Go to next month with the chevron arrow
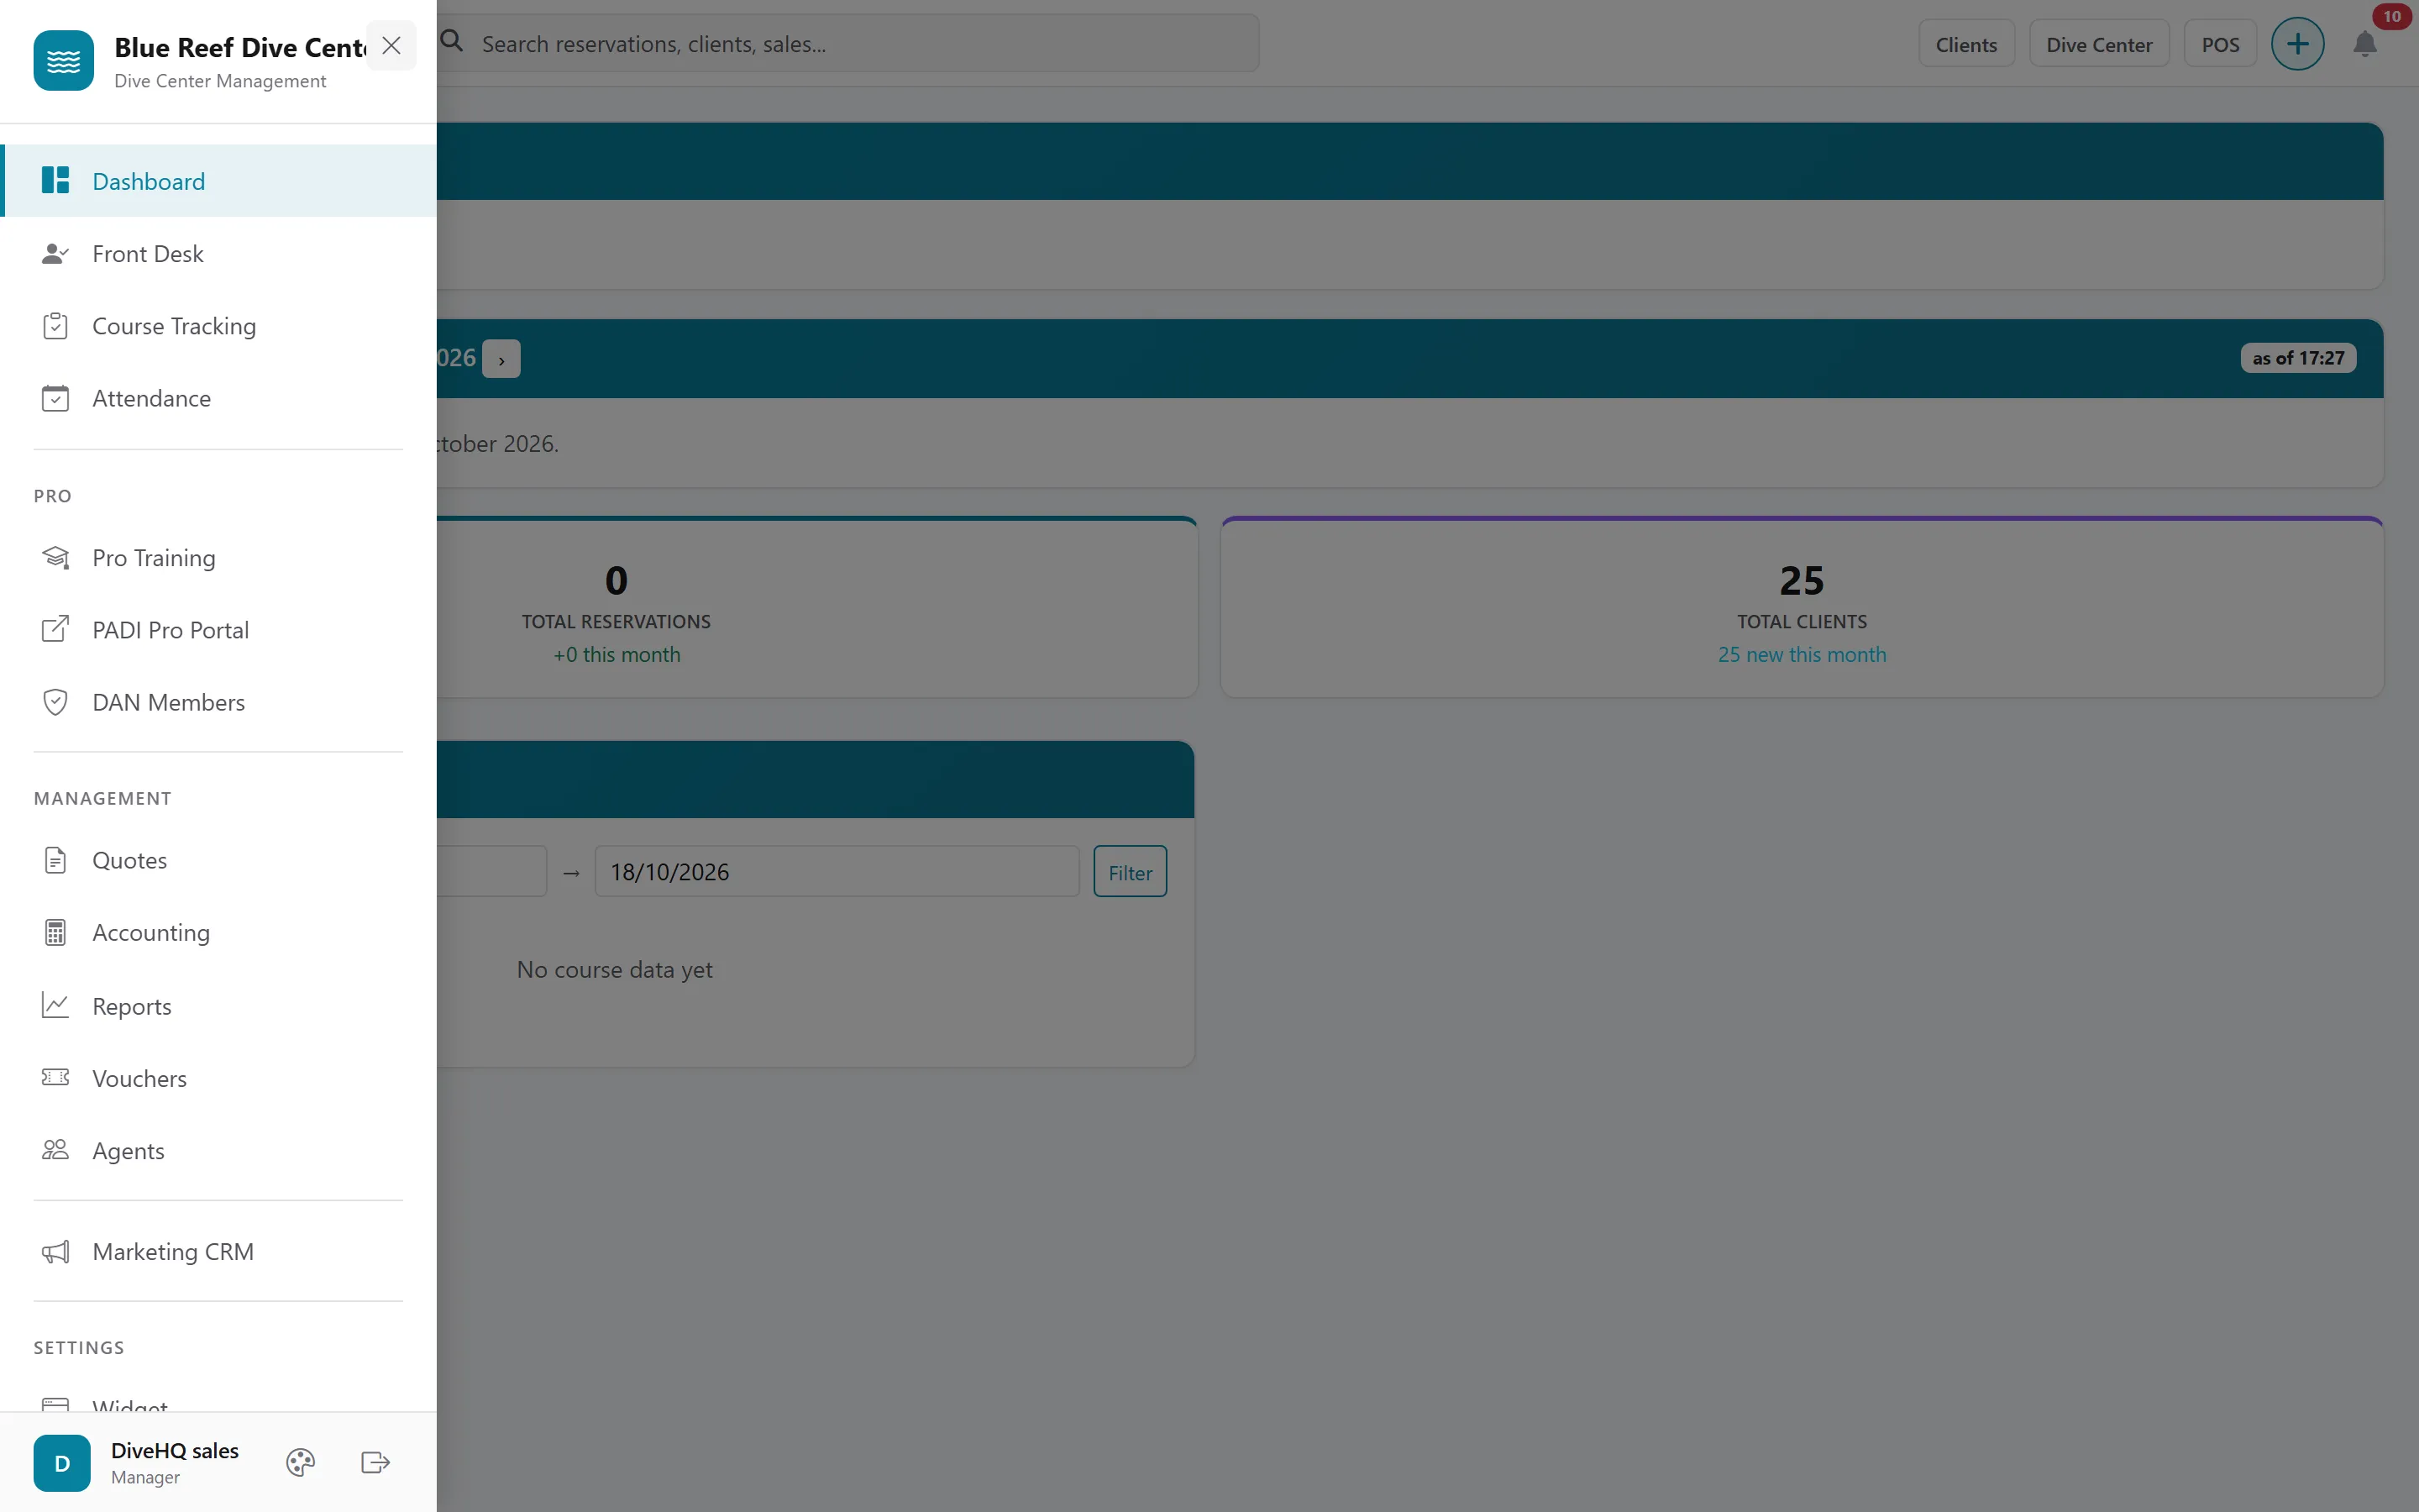This screenshot has height=1512, width=2419. (x=501, y=359)
